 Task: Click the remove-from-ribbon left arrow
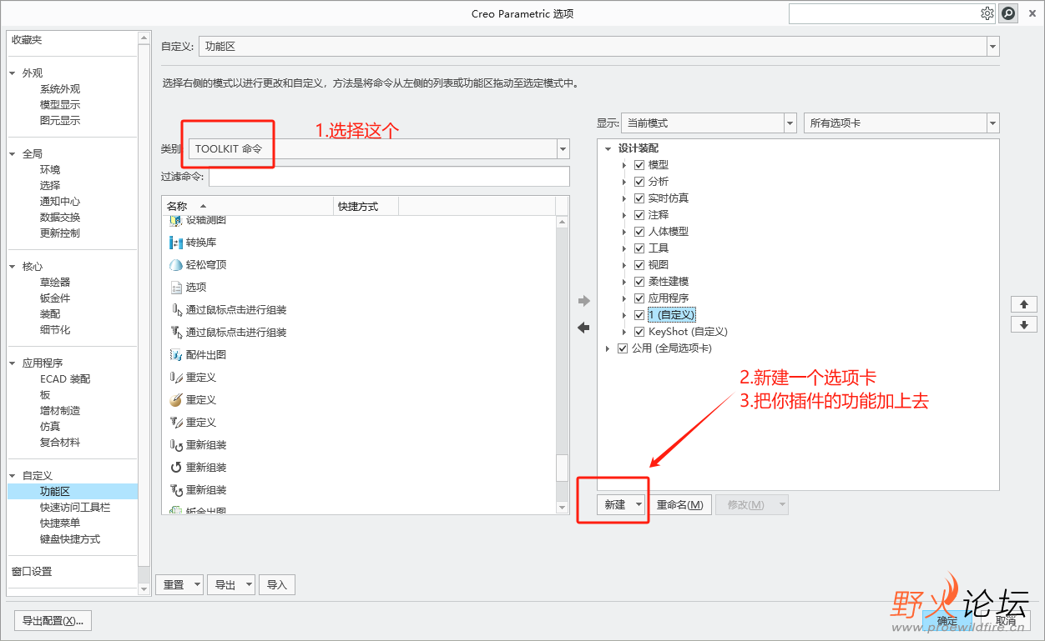click(x=583, y=328)
